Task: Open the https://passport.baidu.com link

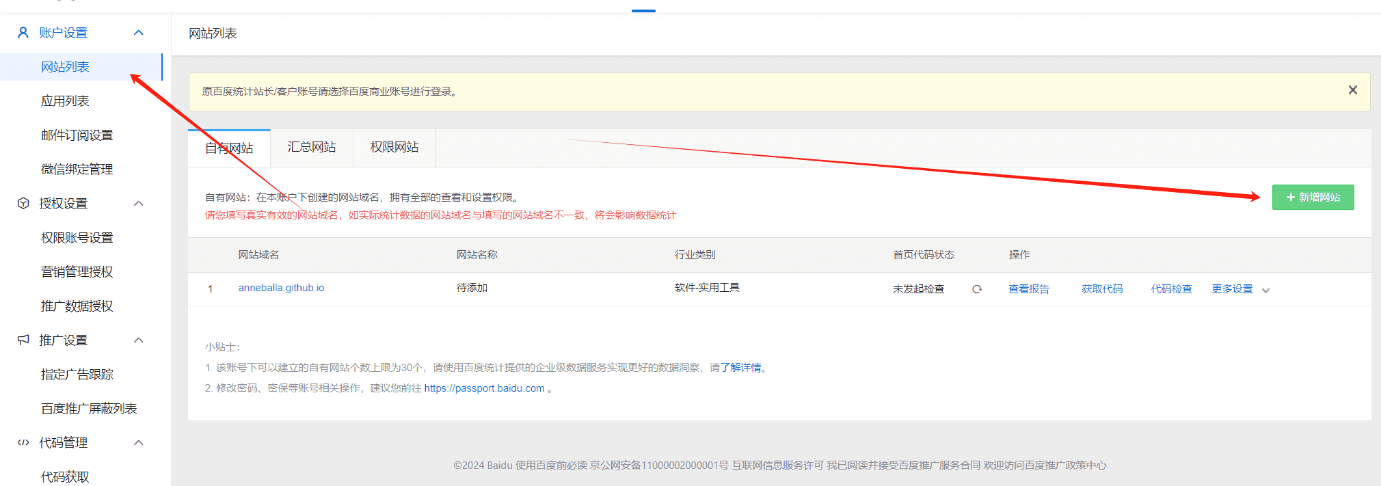Action: pyautogui.click(x=484, y=388)
